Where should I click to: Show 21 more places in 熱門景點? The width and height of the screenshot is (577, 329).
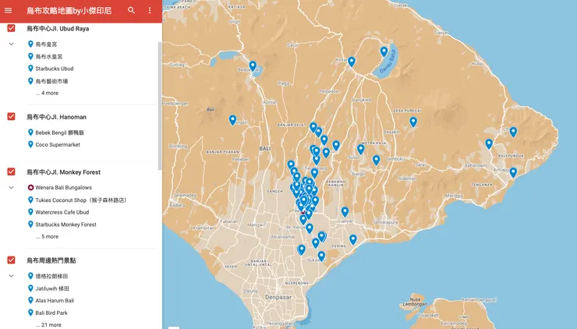click(x=48, y=325)
